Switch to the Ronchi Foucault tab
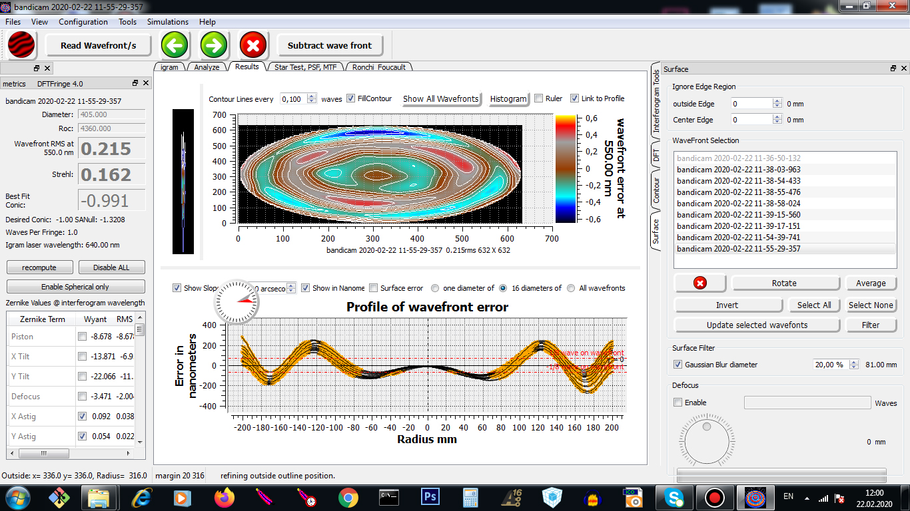The width and height of the screenshot is (910, 511). [378, 67]
